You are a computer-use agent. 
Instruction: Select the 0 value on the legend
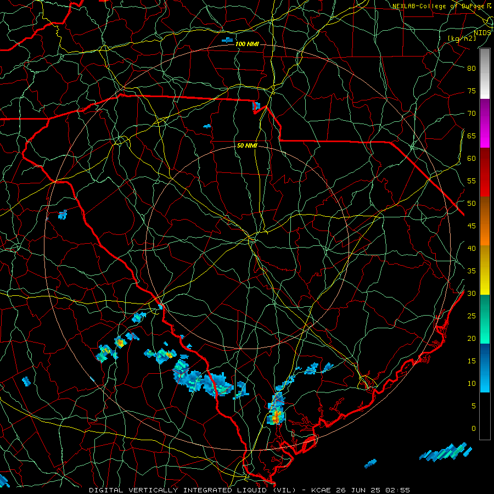pos(474,429)
